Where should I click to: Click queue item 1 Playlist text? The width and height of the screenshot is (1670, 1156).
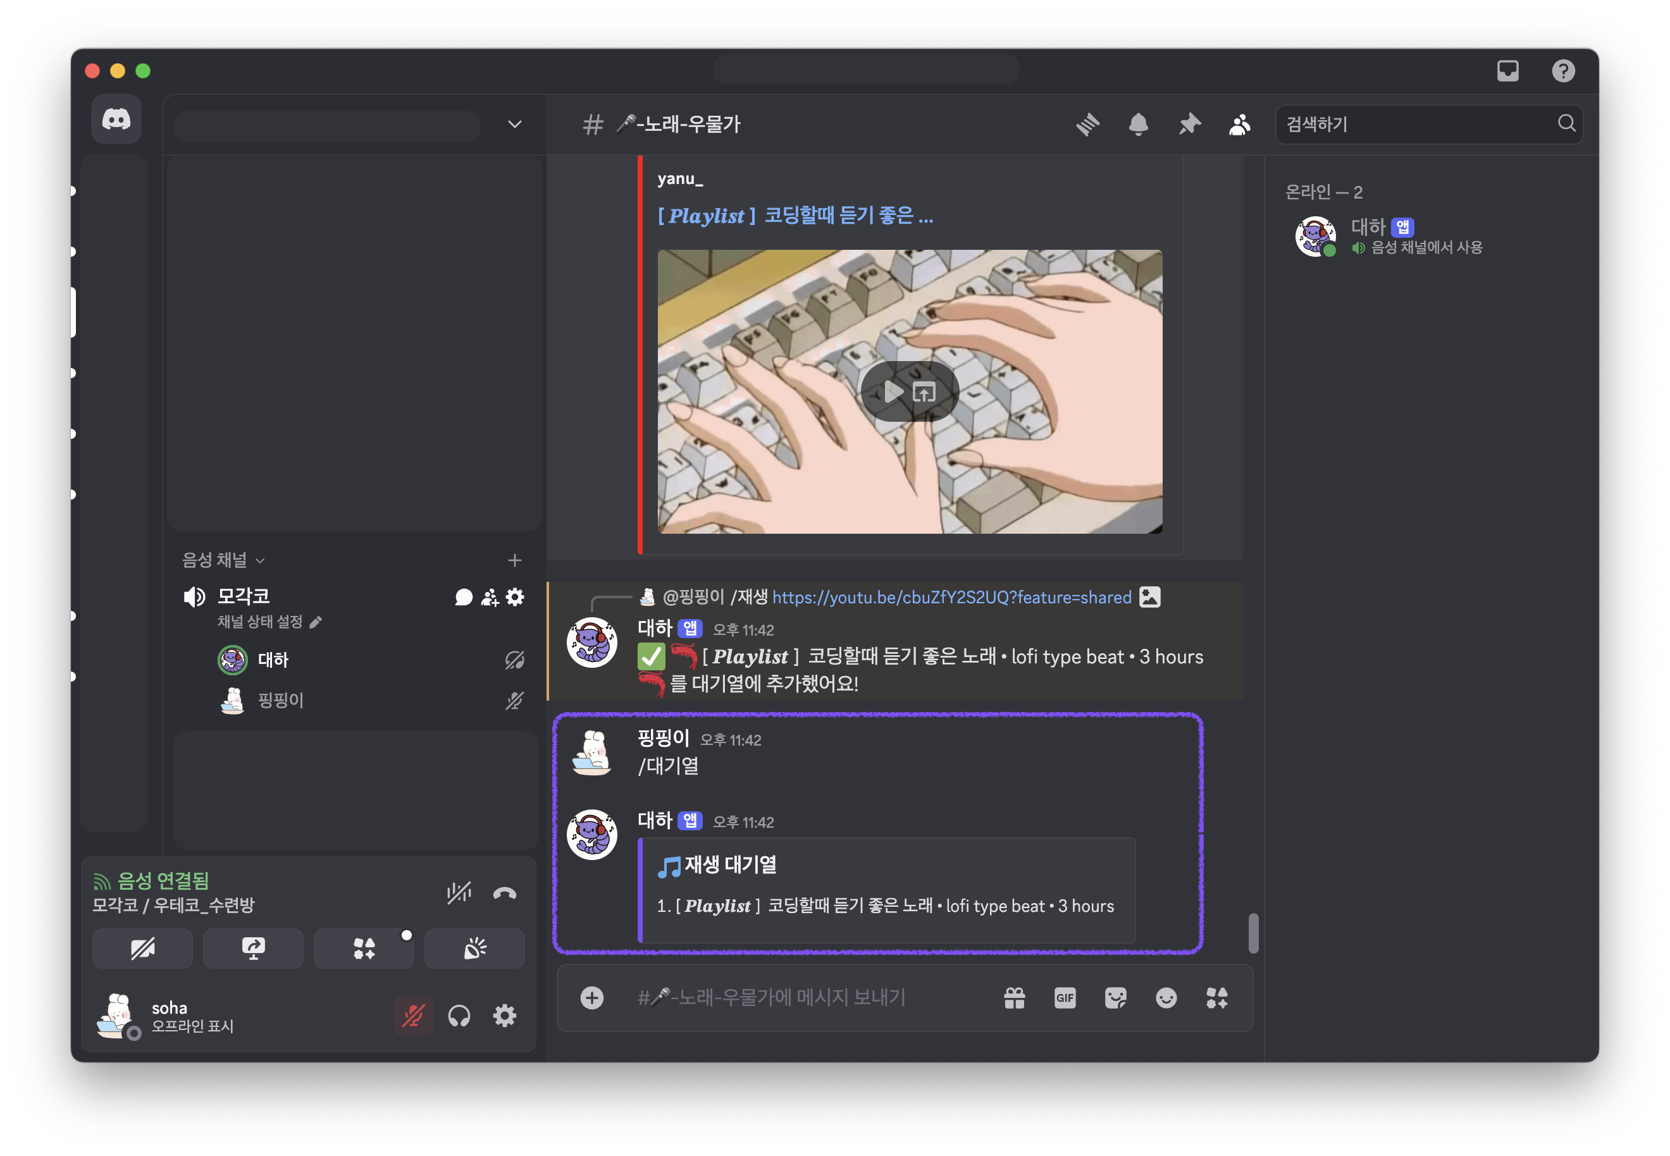click(x=886, y=906)
